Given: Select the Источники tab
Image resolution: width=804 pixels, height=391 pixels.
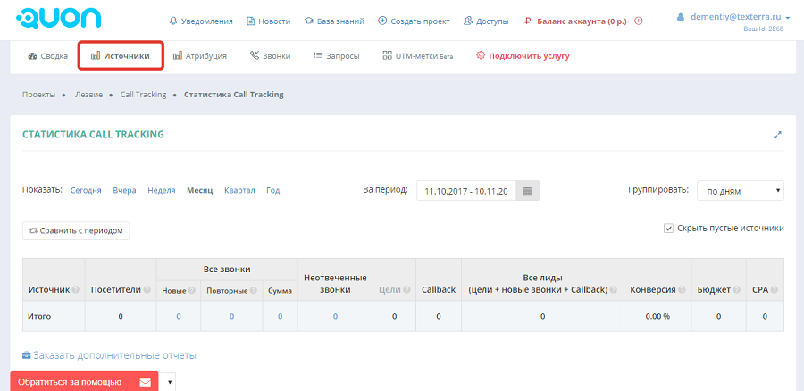Looking at the screenshot, I should 121,56.
